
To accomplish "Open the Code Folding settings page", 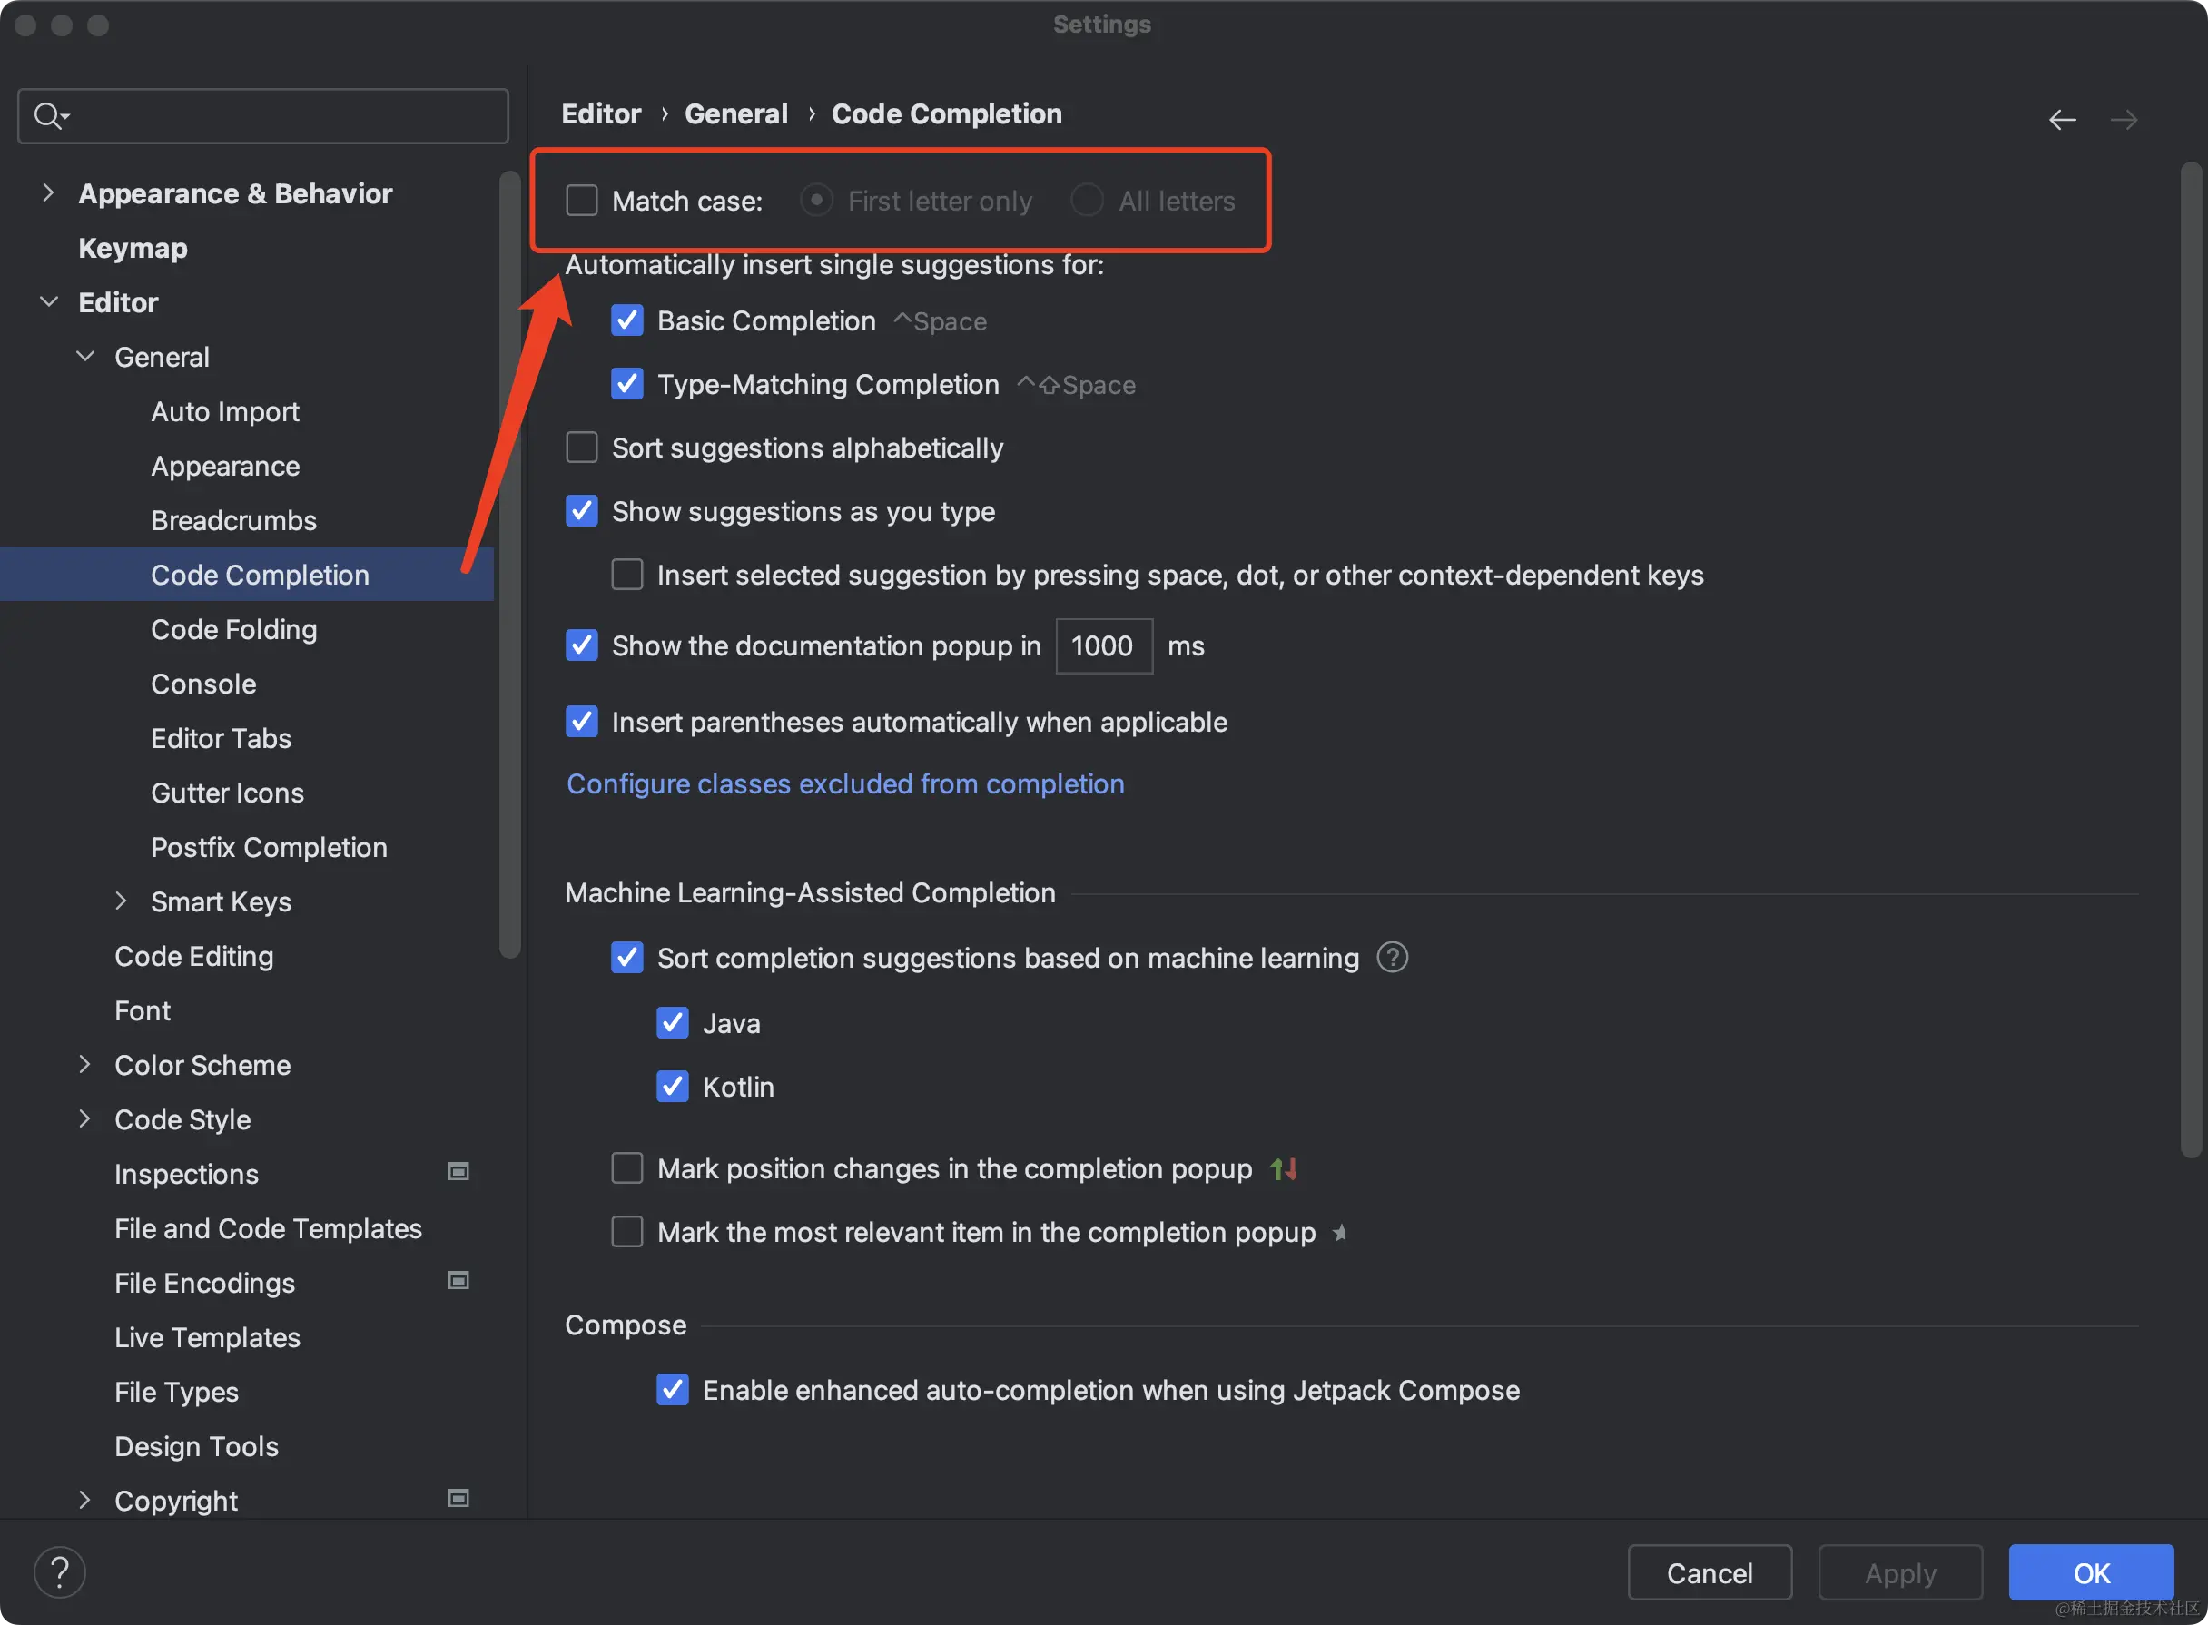I will click(233, 629).
